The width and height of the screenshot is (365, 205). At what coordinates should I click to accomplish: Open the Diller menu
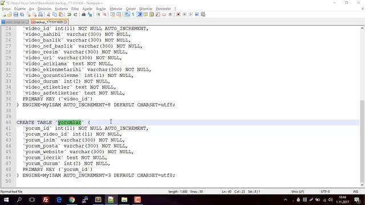75,9
